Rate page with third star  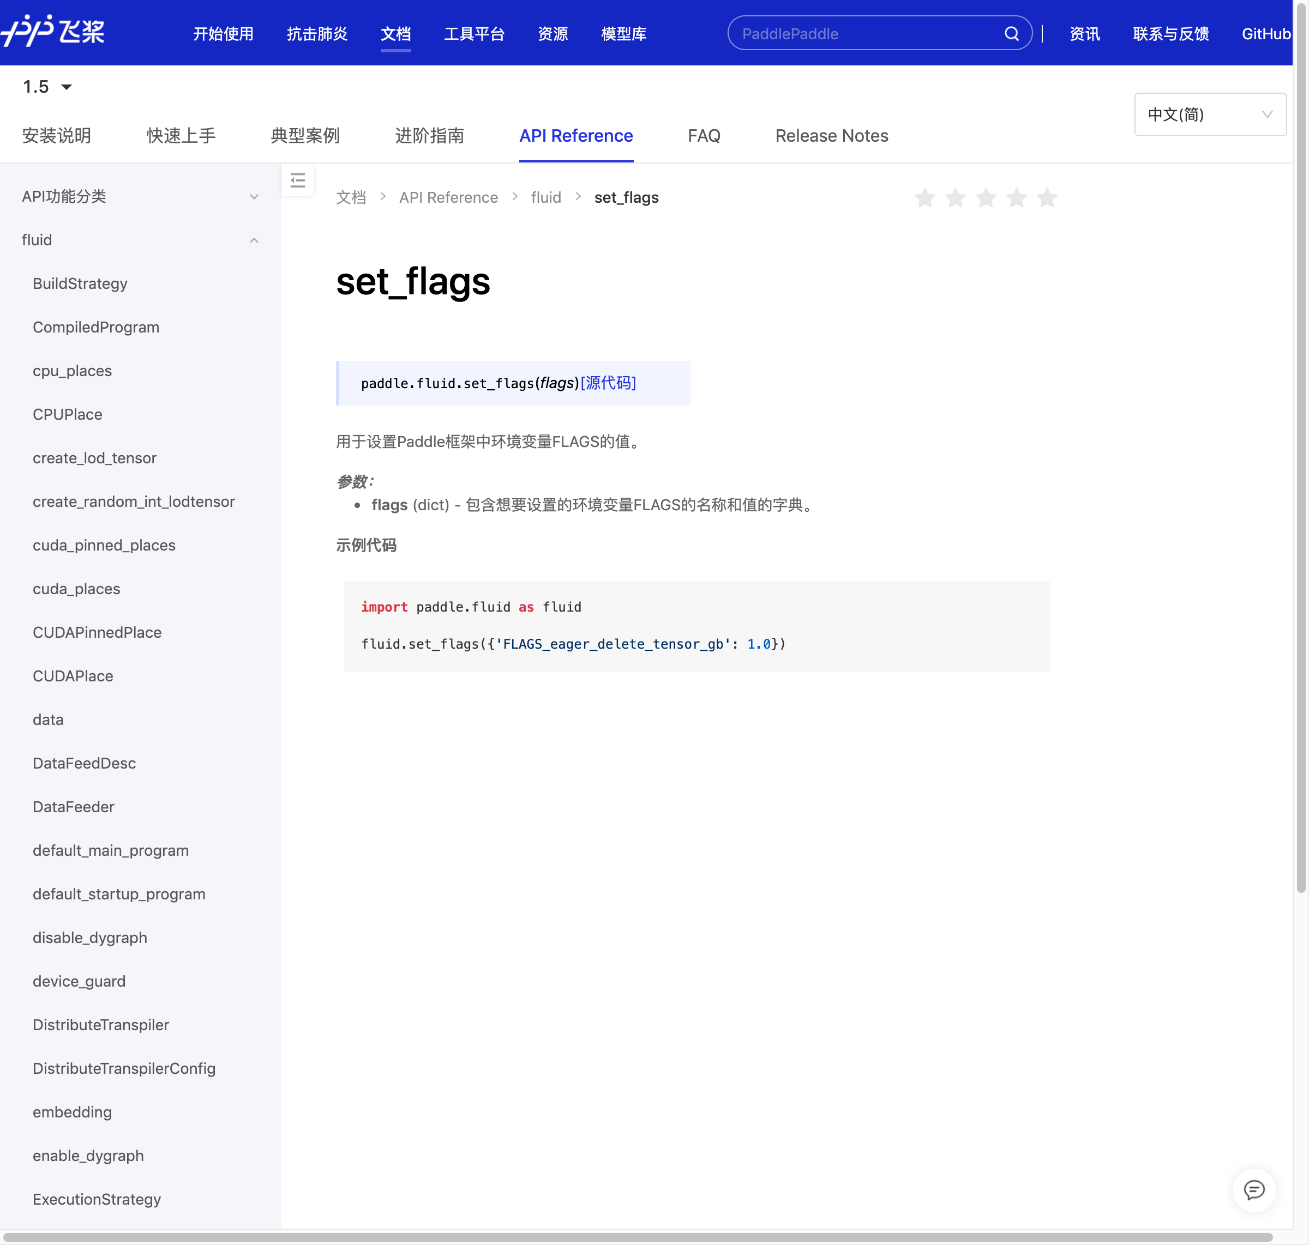click(986, 198)
